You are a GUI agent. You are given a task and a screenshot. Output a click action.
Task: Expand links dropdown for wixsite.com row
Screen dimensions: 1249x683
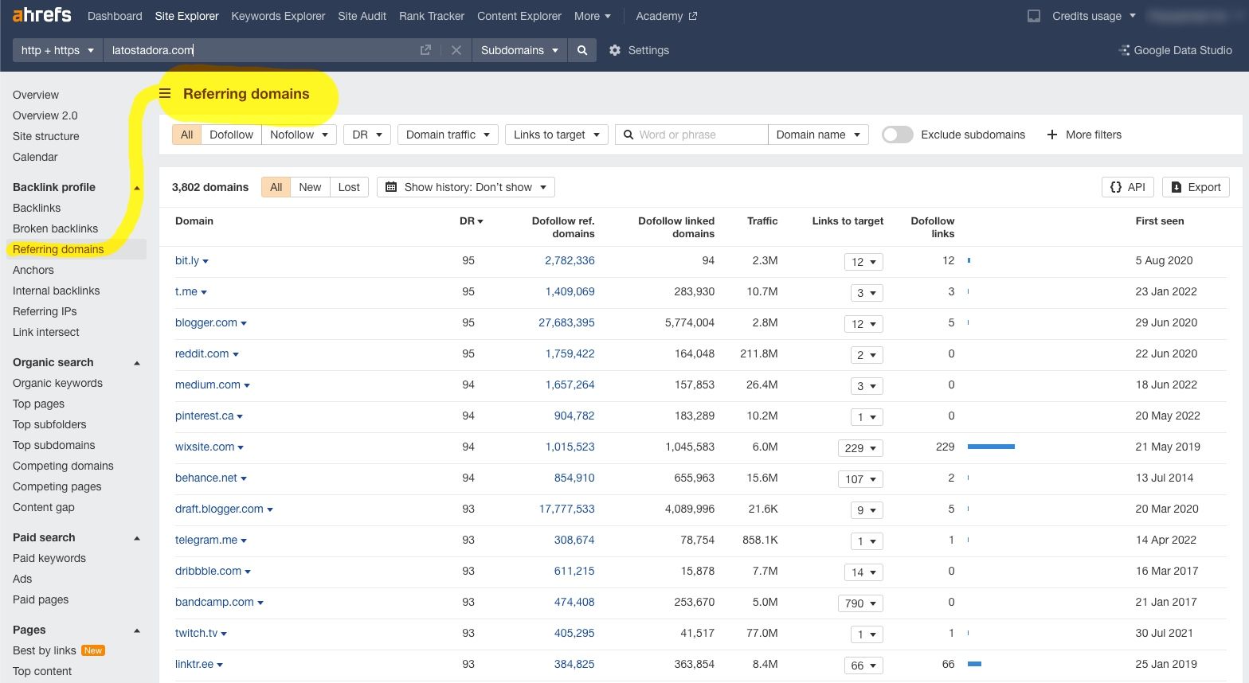tap(860, 448)
